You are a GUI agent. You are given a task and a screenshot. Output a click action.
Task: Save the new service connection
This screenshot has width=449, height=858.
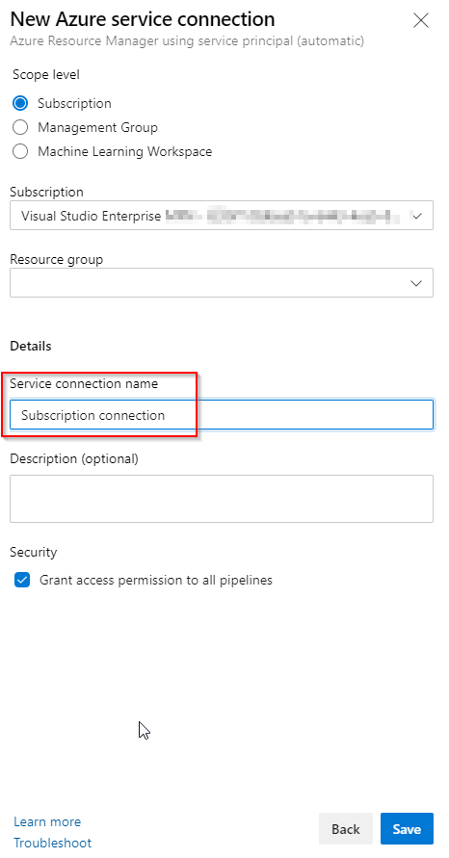(x=407, y=829)
